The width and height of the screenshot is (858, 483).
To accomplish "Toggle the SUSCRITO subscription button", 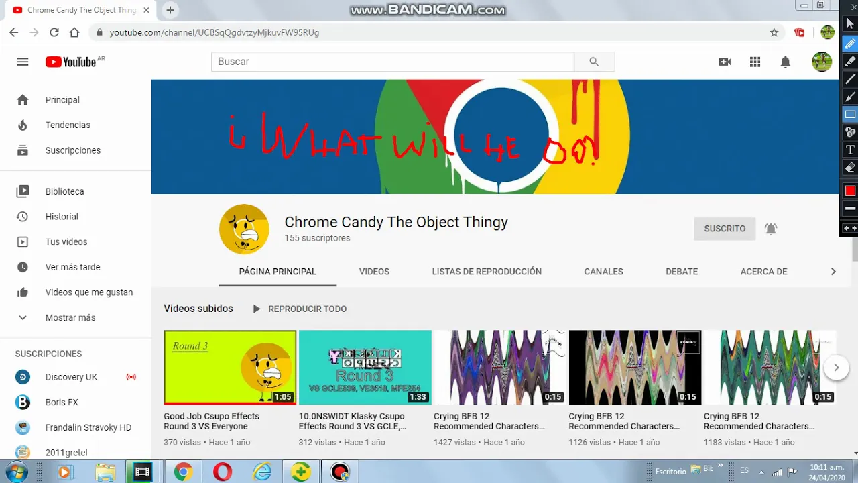I will pos(725,229).
